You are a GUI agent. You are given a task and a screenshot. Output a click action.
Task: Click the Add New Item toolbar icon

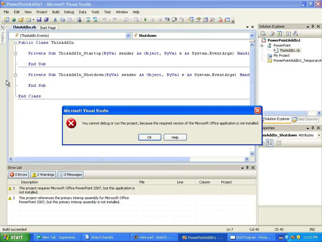click(x=28, y=20)
